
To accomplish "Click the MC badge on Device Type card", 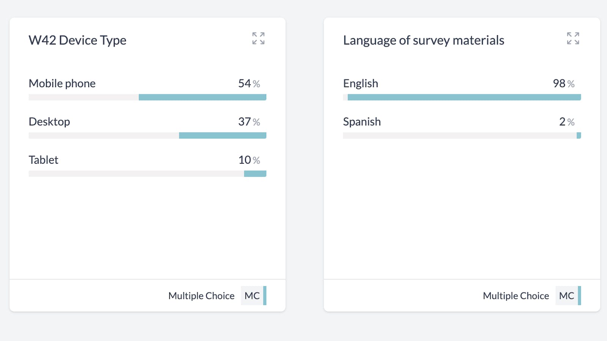I will [x=252, y=296].
